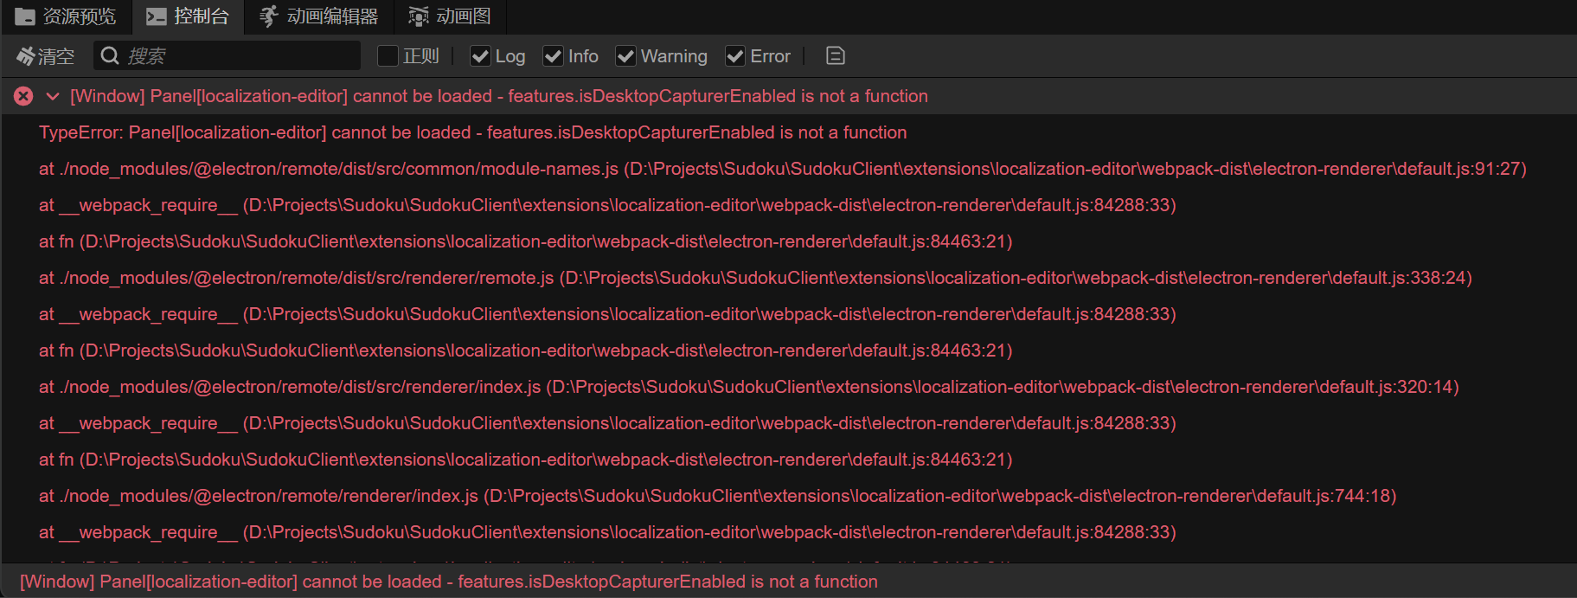Screen dimensions: 1577x598
Task: Disable the Warning filter checkbox
Action: pos(625,56)
